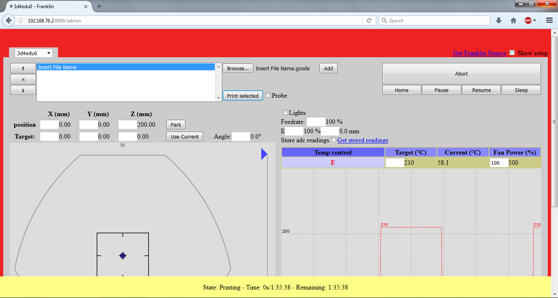The width and height of the screenshot is (558, 298).
Task: Open the 3d4edu0 printer dropdown
Action: (33, 53)
